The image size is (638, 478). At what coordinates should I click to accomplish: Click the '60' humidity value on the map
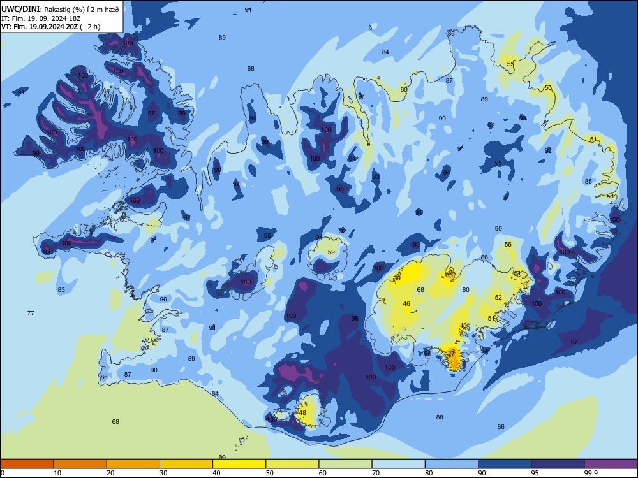click(404, 90)
